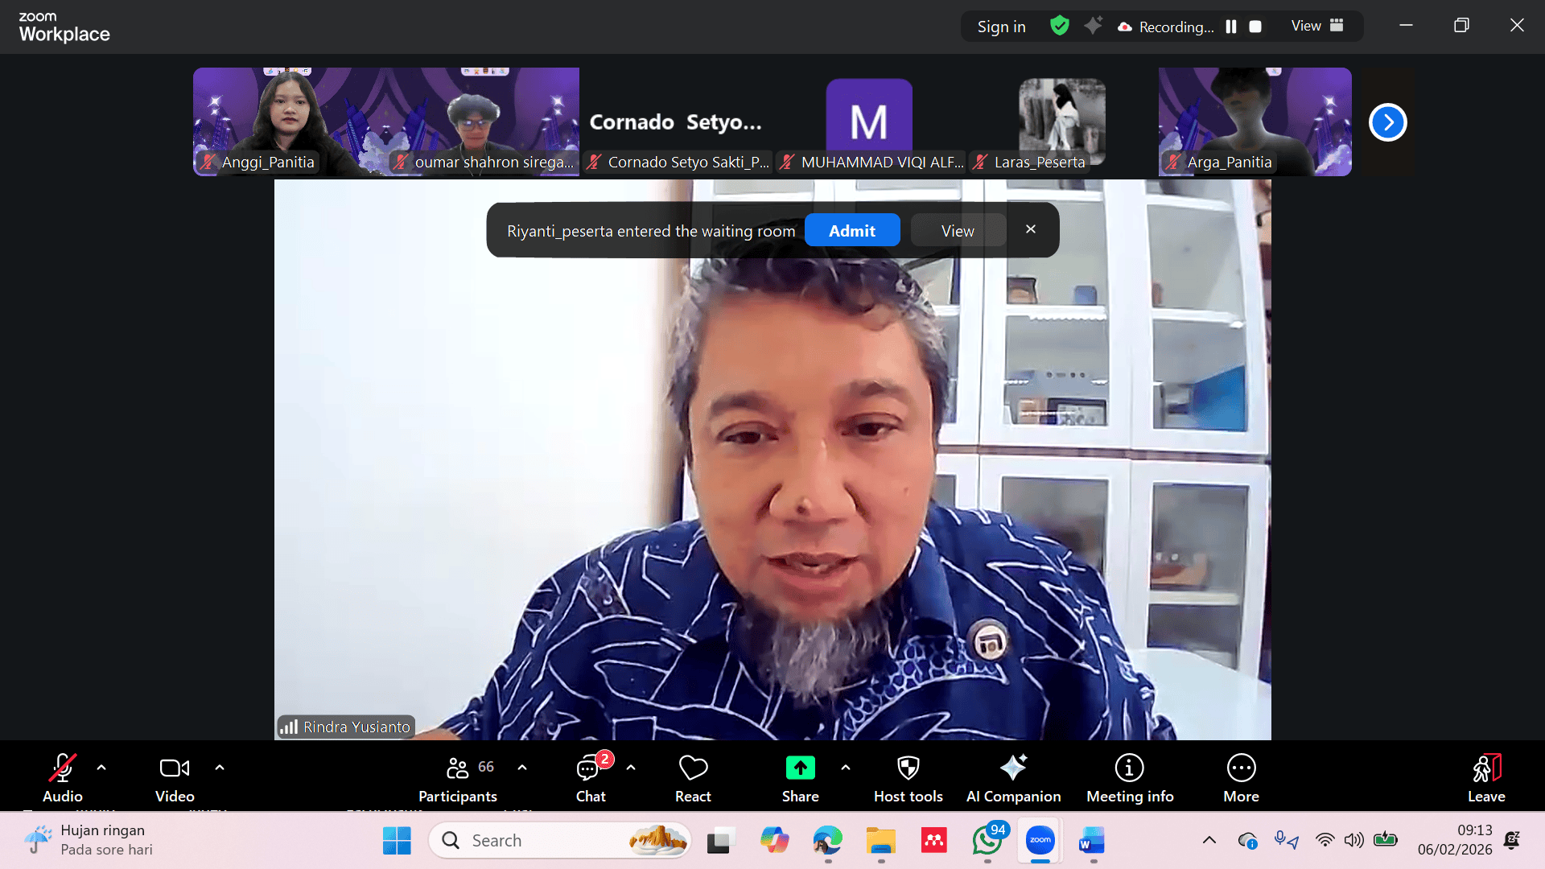Open AI Companion sparkle icon
Screen dimensions: 1545x869
1013,768
